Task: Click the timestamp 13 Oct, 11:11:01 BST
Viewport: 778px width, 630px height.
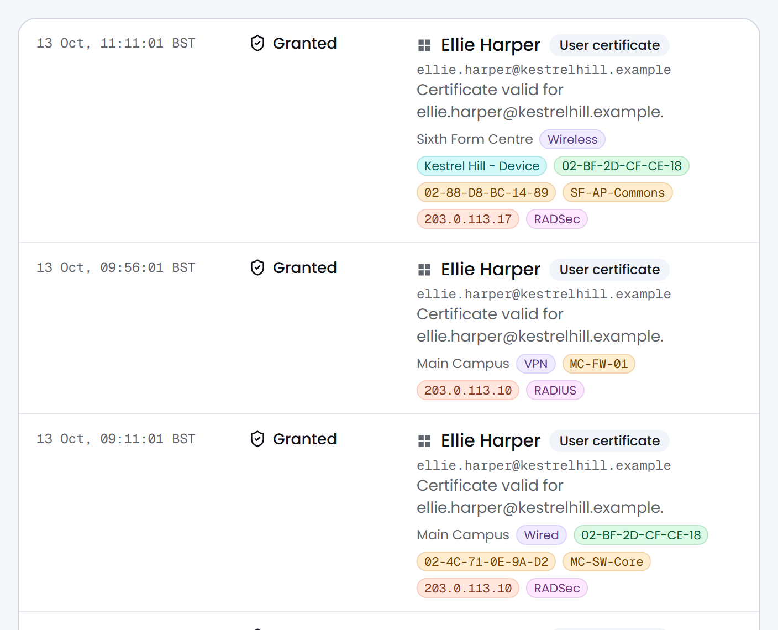Action: (x=116, y=43)
